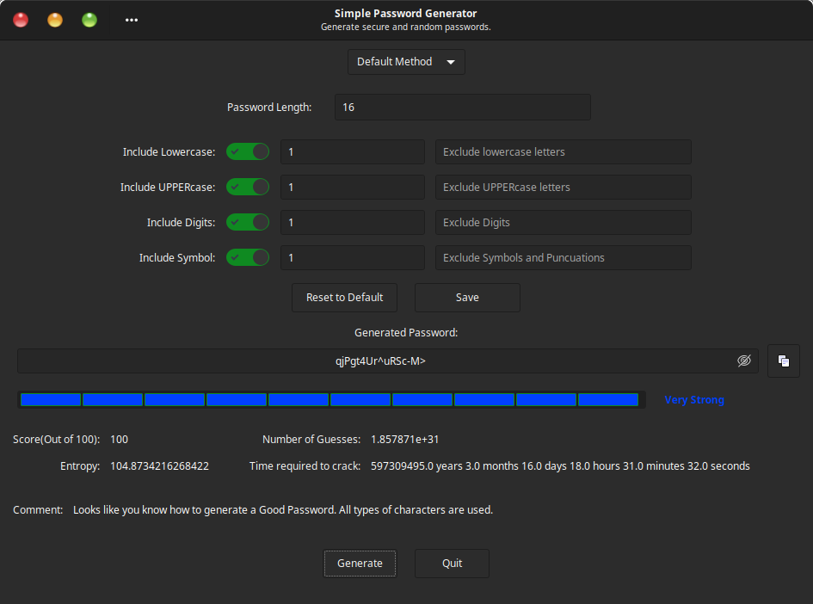This screenshot has height=604, width=813.
Task: Click the Password Length field
Action: coord(462,108)
